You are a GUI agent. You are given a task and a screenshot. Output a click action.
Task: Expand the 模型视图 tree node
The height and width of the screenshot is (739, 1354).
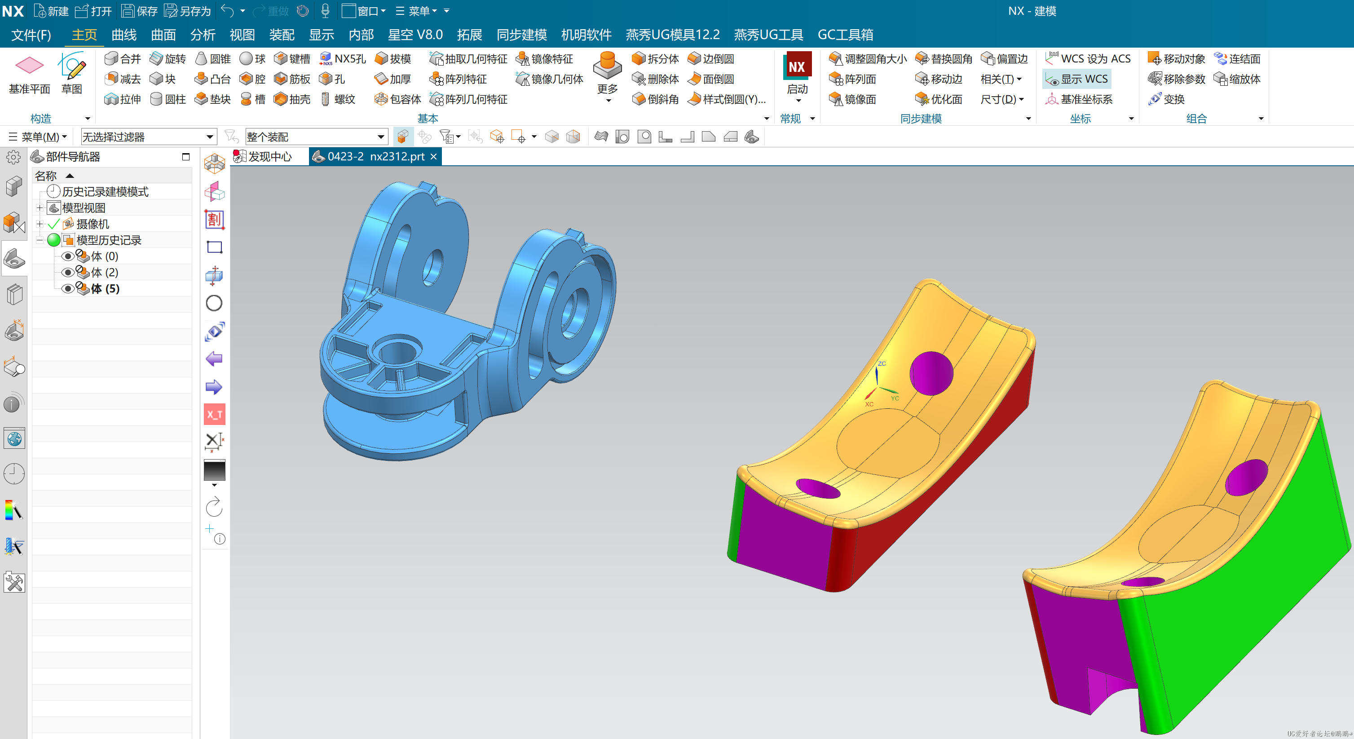point(40,208)
